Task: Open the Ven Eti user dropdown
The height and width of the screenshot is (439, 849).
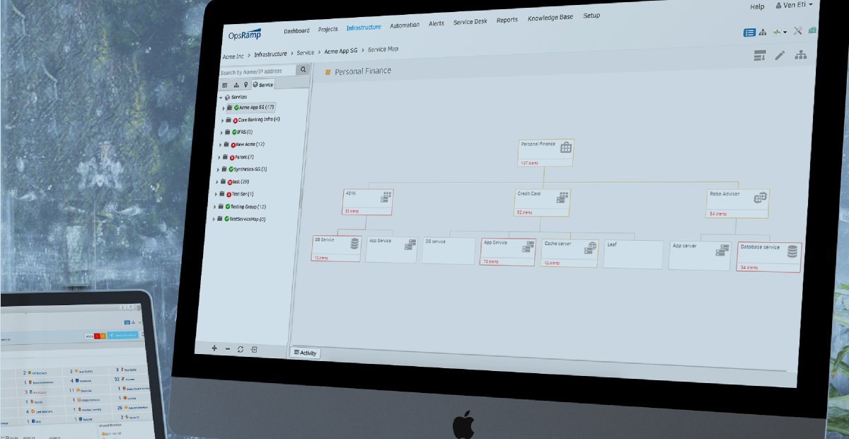Action: (x=811, y=5)
